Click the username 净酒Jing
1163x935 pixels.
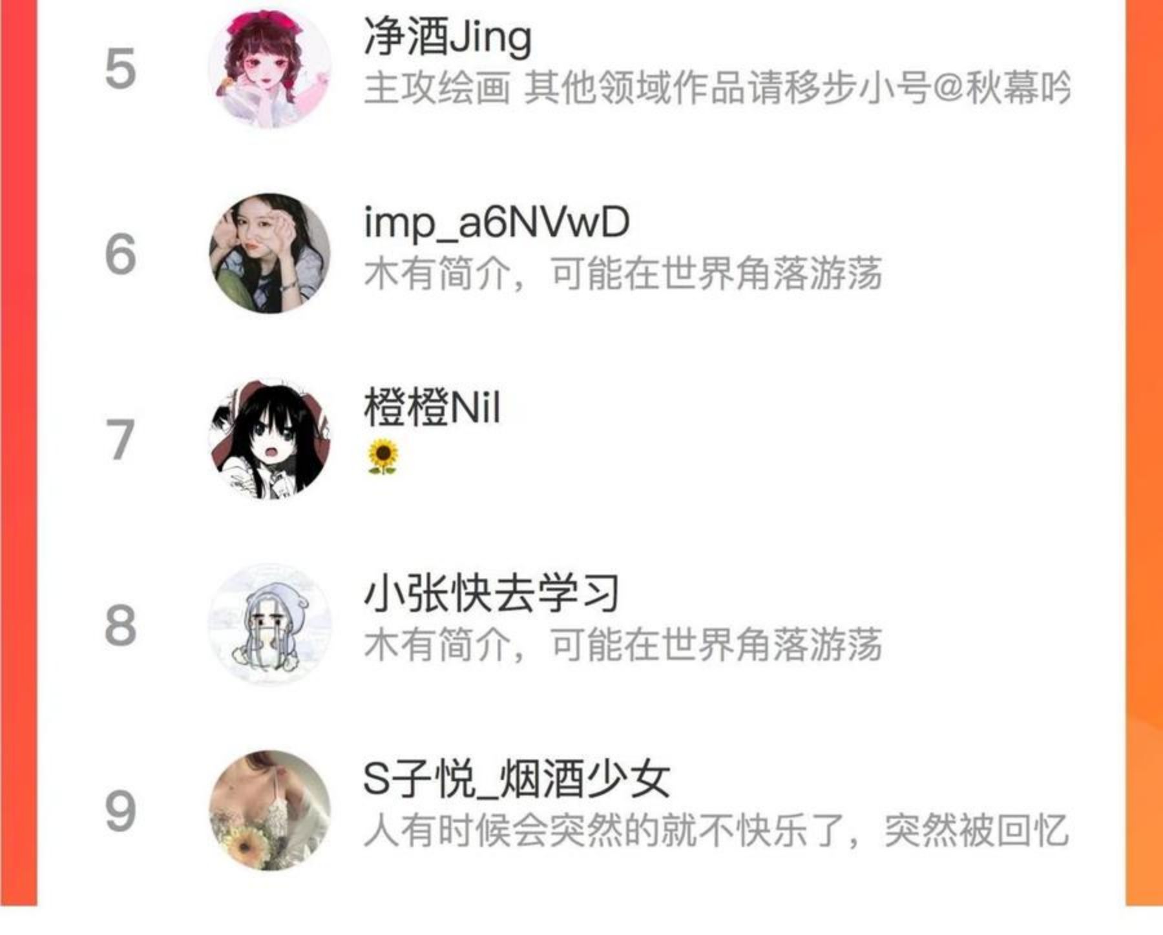448,38
